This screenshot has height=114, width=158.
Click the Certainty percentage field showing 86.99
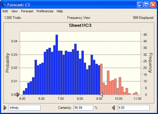83,108
